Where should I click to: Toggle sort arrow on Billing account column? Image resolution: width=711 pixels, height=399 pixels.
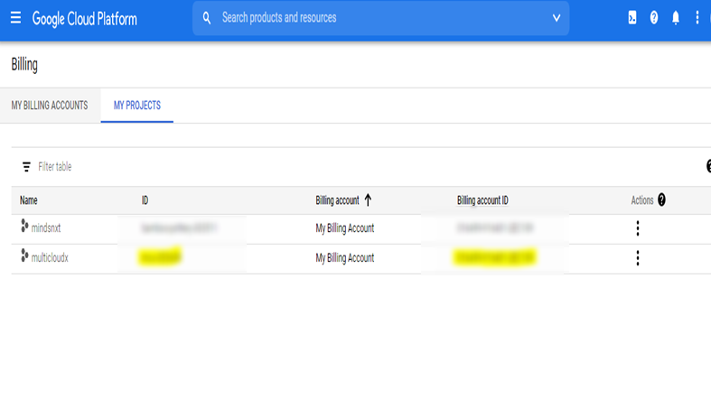[369, 200]
